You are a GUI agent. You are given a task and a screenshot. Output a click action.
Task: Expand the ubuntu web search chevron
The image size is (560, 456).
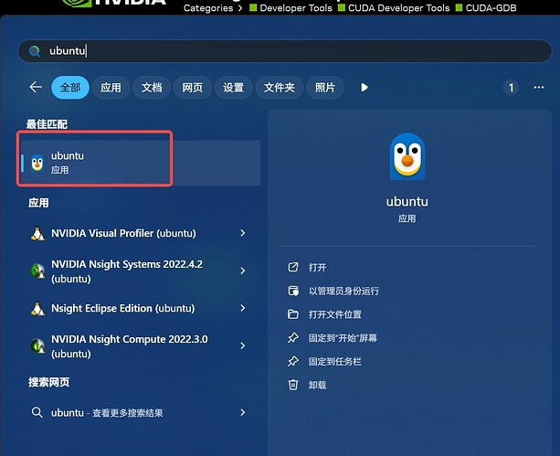pos(243,412)
